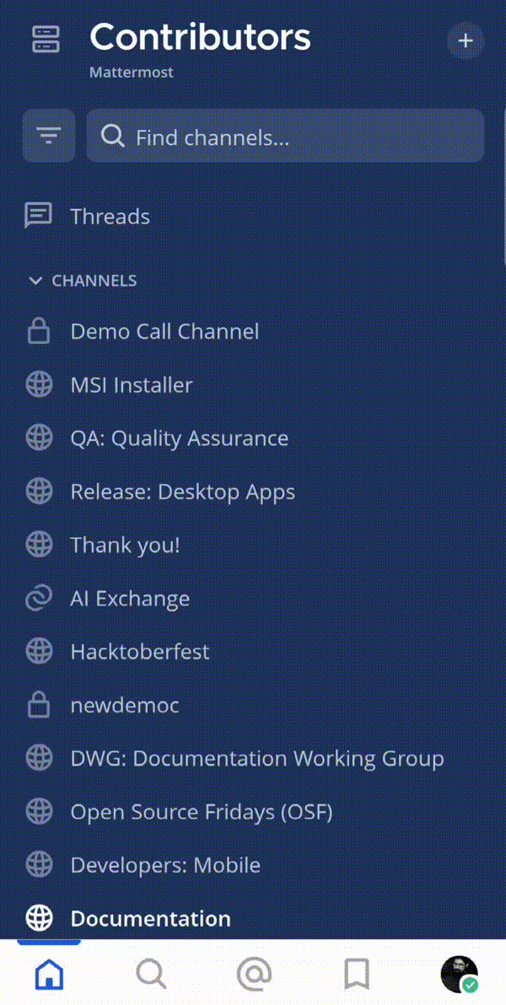Open the Threads view

pyautogui.click(x=110, y=217)
